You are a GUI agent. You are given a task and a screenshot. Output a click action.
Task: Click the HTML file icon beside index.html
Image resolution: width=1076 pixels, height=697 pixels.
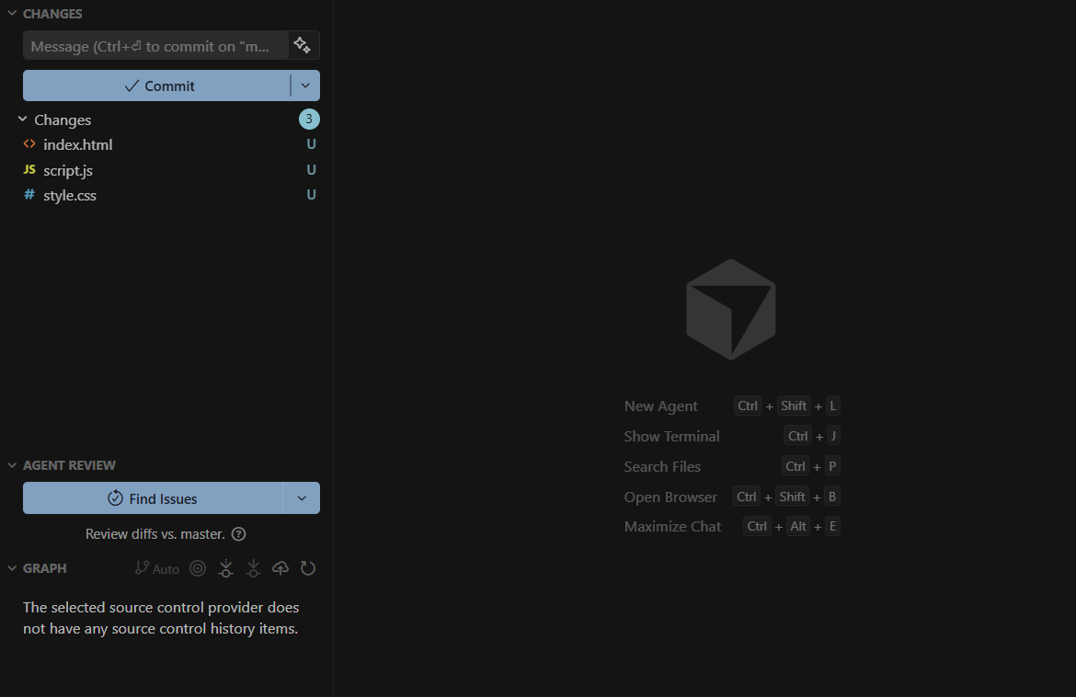point(29,144)
